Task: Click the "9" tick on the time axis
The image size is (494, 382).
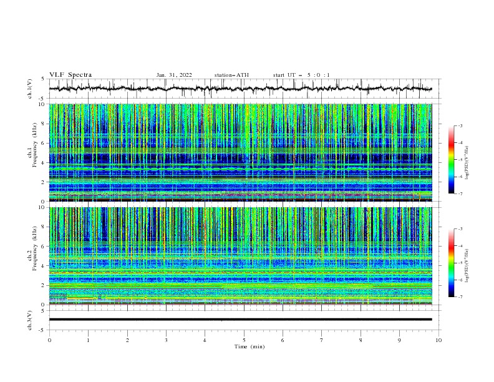Action: (399, 340)
